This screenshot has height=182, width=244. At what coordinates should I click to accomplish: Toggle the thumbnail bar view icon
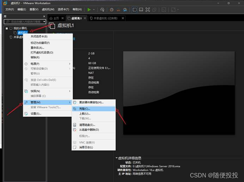[141, 10]
